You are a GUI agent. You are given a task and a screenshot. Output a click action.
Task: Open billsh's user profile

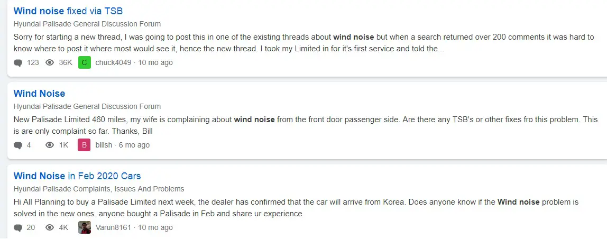click(104, 145)
